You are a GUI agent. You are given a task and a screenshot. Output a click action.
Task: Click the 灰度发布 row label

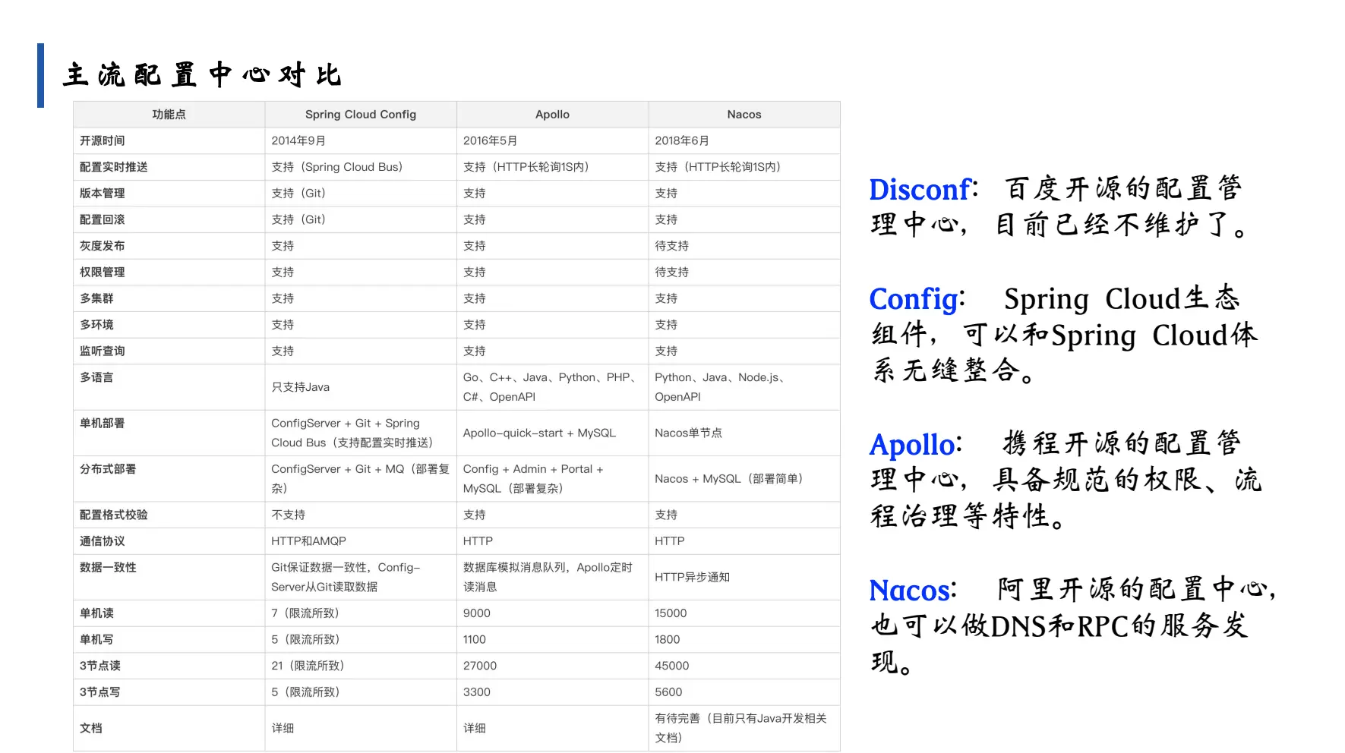click(x=103, y=246)
